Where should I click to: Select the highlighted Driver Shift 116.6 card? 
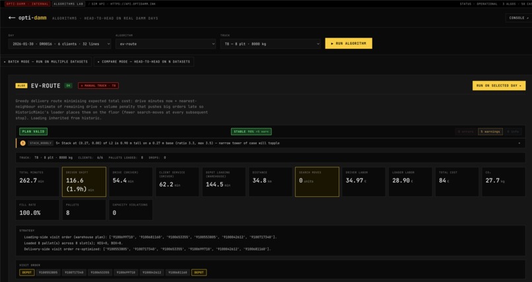coord(84,181)
